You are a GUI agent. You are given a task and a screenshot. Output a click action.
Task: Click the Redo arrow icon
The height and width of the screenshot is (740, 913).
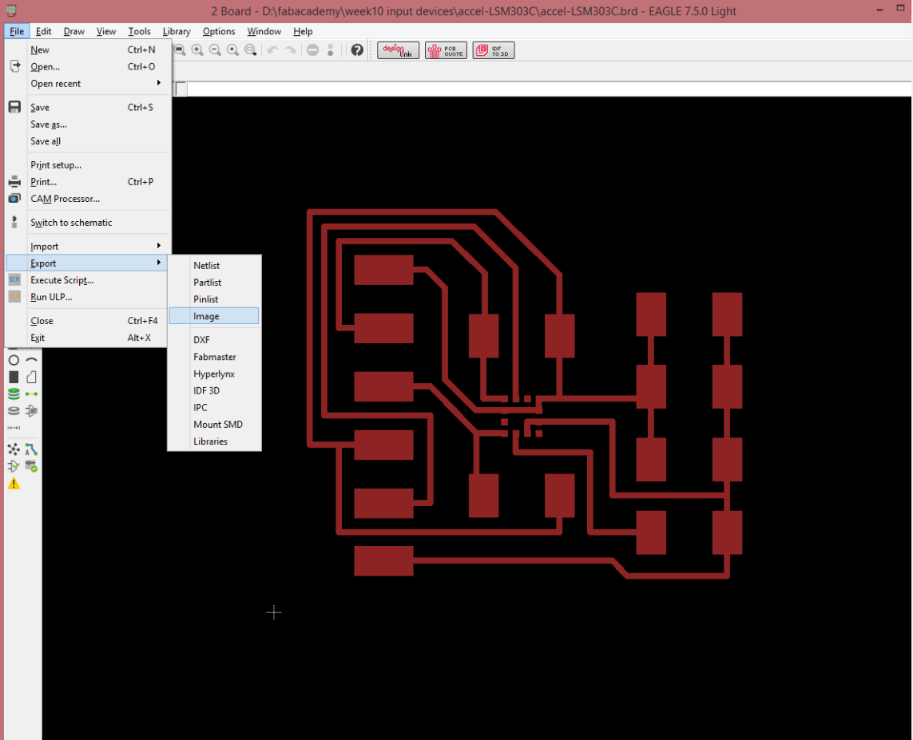point(290,50)
